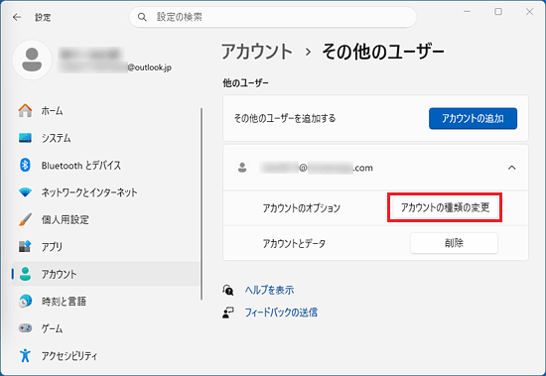Image resolution: width=546 pixels, height=376 pixels.
Task: Maximize the 設定 window
Action: pyautogui.click(x=498, y=12)
